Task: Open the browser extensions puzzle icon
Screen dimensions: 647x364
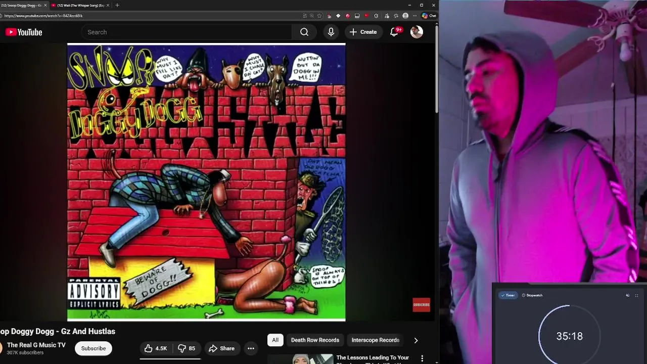Action: coord(376,16)
